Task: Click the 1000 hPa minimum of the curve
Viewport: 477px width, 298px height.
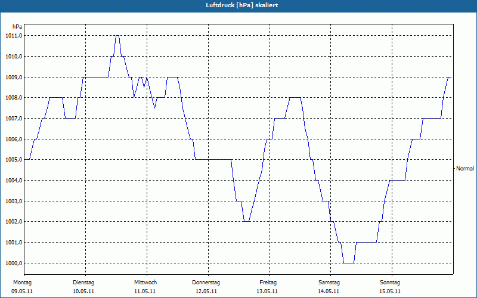Action: click(x=349, y=263)
